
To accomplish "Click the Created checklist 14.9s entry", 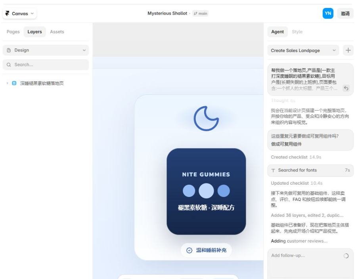I will pos(296,157).
